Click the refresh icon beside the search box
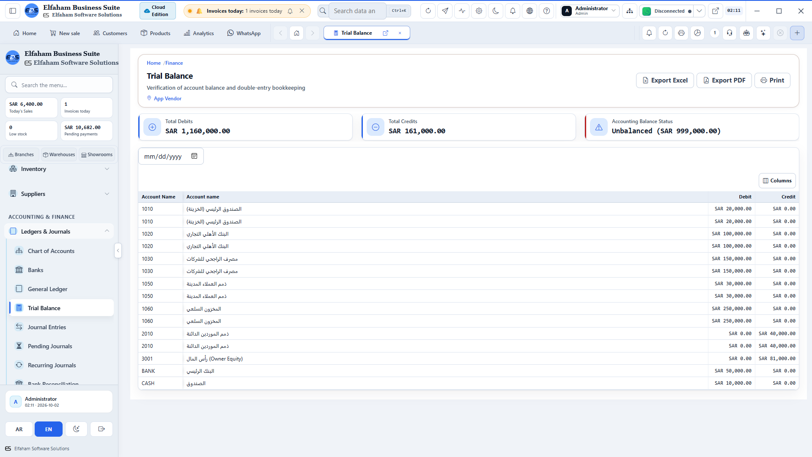The height and width of the screenshot is (457, 812). [x=428, y=11]
